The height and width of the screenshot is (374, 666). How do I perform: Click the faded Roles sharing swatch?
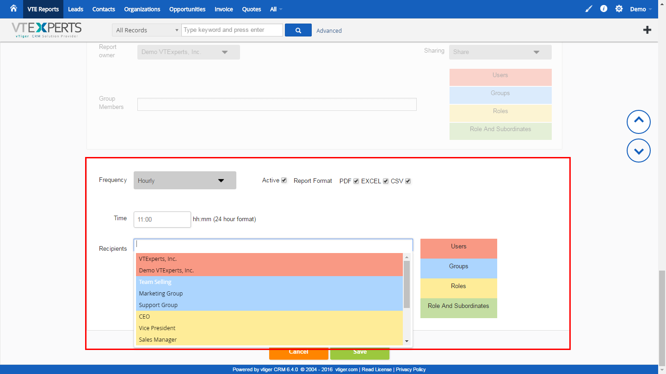tap(500, 113)
